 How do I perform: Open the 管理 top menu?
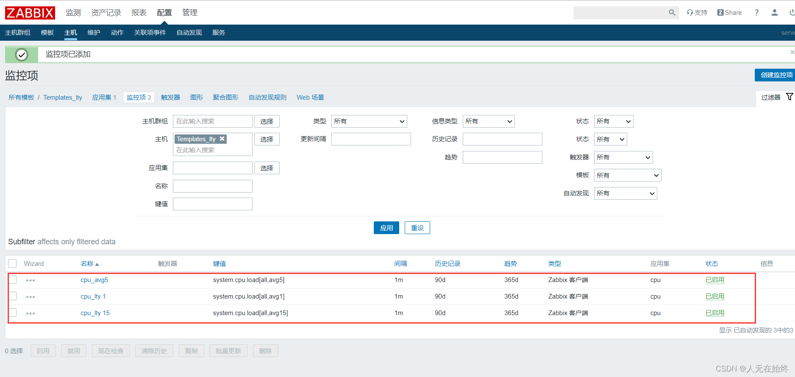click(x=190, y=13)
